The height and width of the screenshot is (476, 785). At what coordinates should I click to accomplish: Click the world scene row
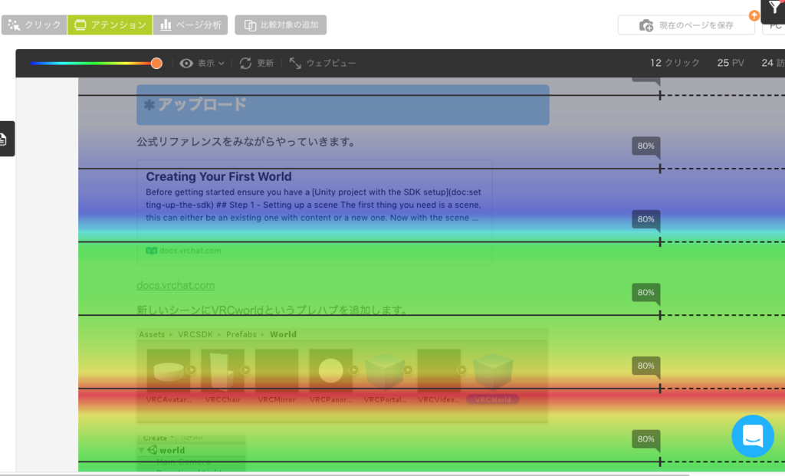tap(191, 451)
